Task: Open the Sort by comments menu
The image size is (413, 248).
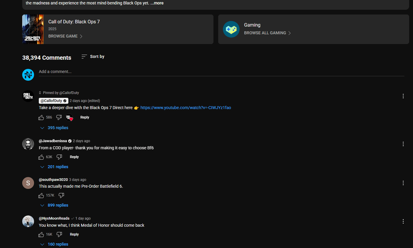Action: coord(93,56)
